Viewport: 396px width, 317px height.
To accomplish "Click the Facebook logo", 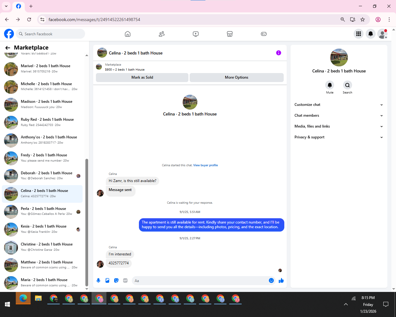I will point(9,34).
